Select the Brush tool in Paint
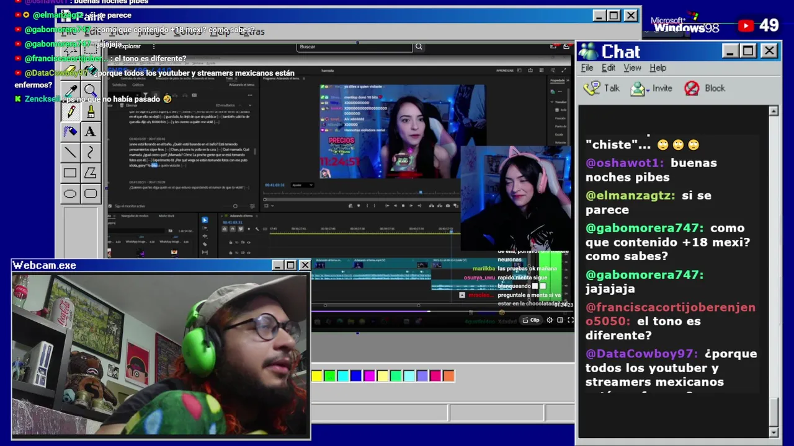 (91, 111)
